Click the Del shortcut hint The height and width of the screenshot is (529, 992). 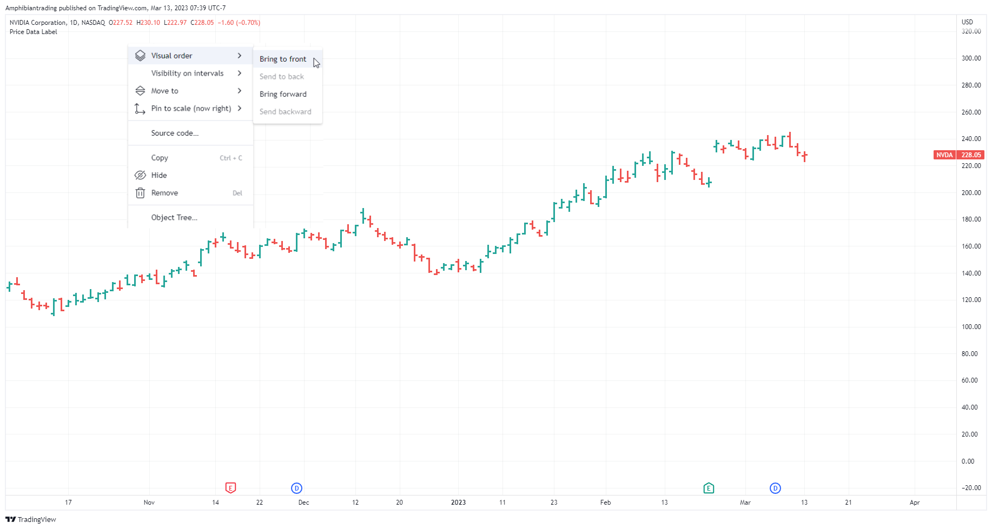point(237,193)
